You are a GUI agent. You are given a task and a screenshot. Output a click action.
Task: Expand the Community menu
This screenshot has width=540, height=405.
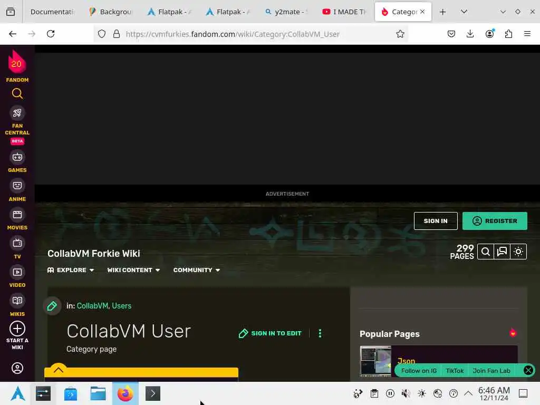[197, 270]
